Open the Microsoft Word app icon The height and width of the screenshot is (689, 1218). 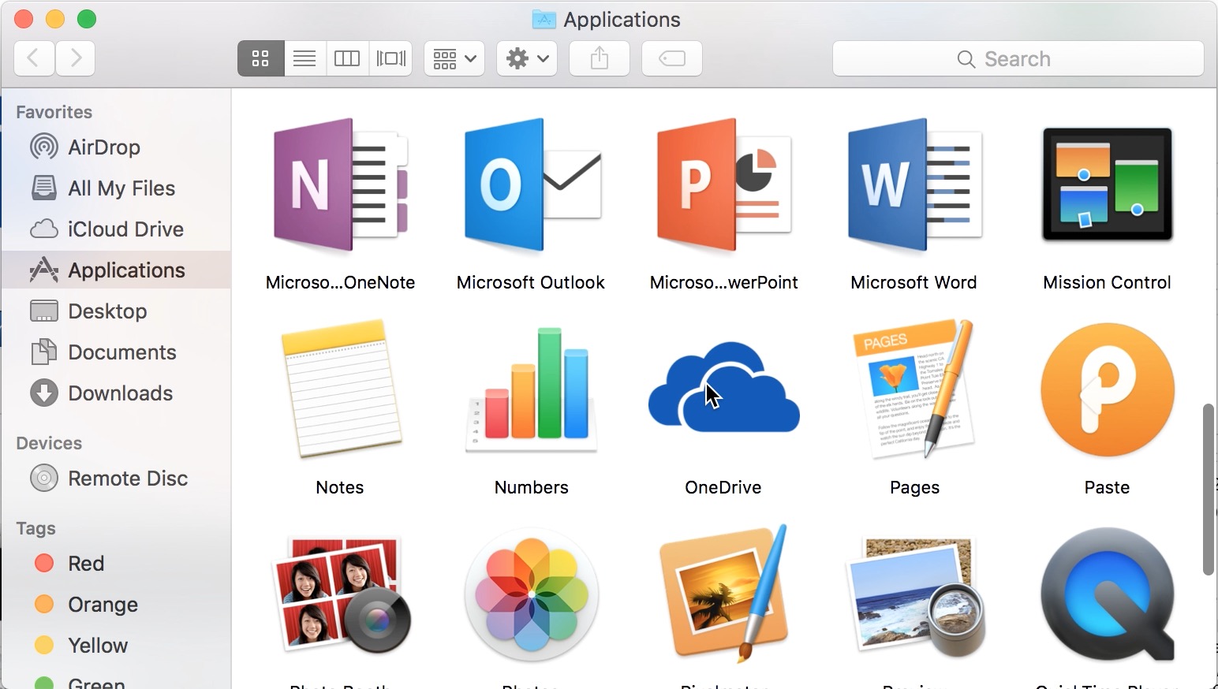pyautogui.click(x=915, y=185)
